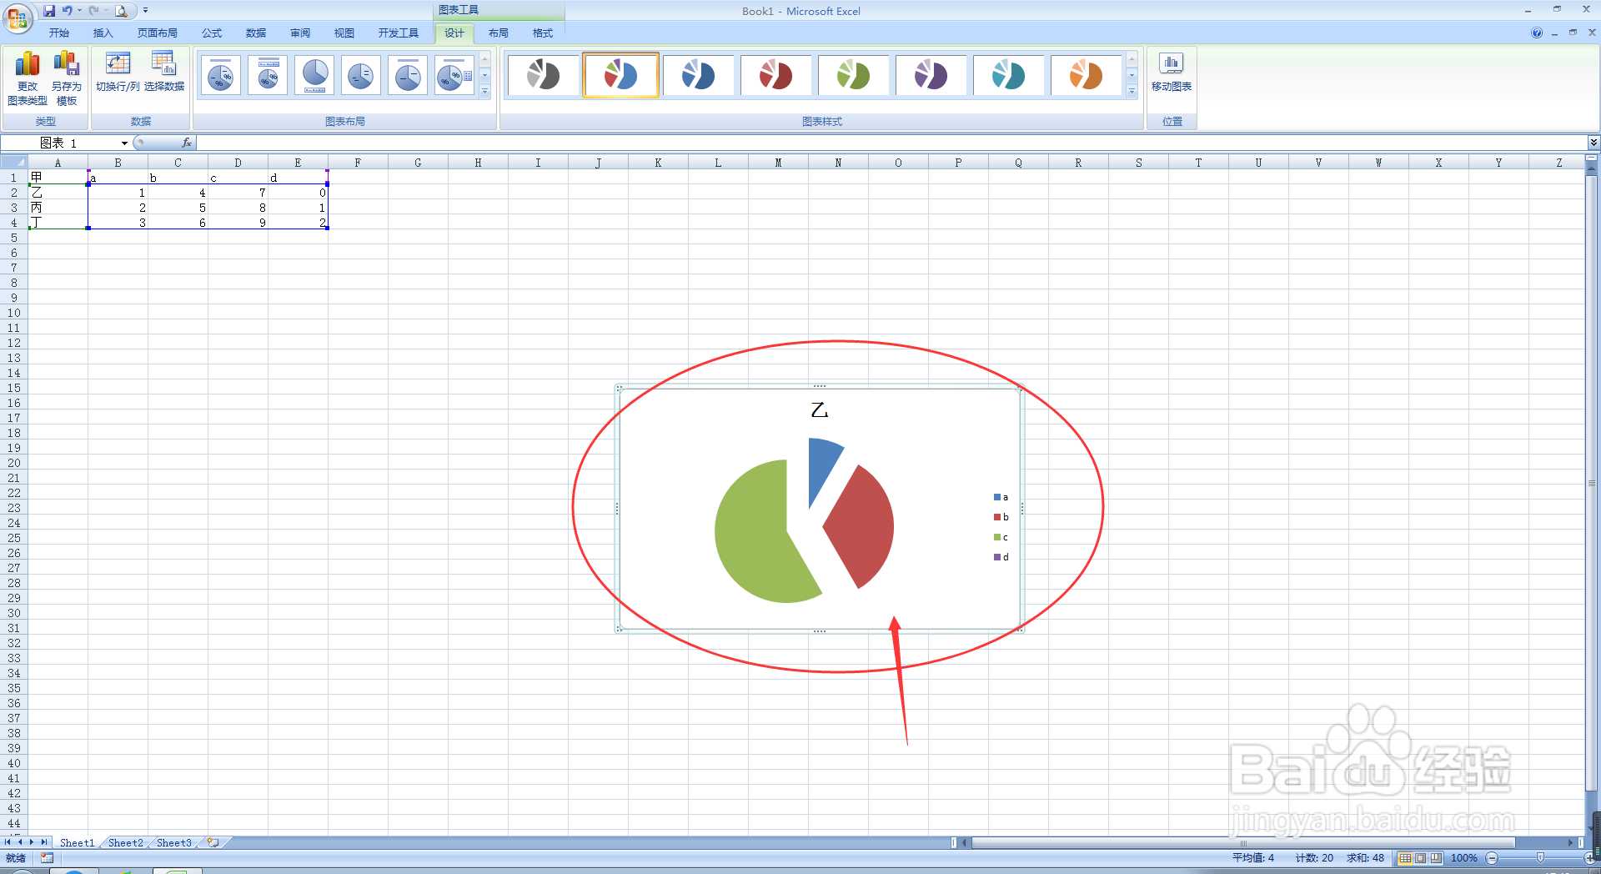Insert a new worksheet tab icon
The height and width of the screenshot is (874, 1601).
point(213,842)
